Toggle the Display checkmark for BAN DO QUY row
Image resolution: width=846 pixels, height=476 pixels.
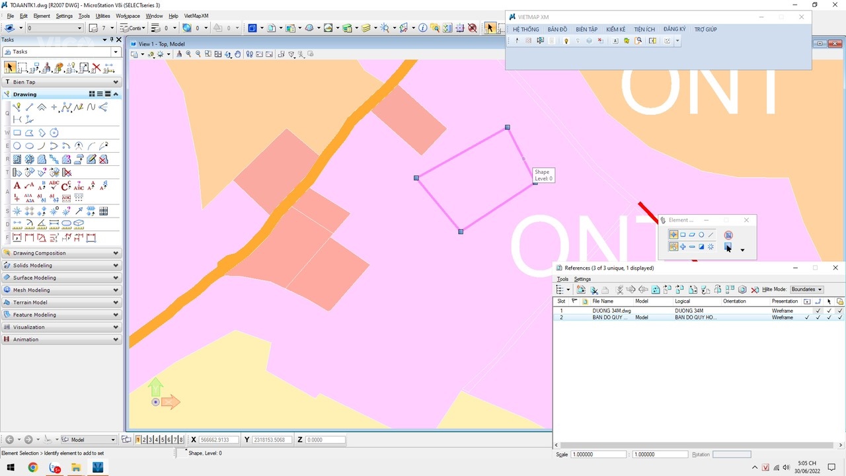pos(806,317)
